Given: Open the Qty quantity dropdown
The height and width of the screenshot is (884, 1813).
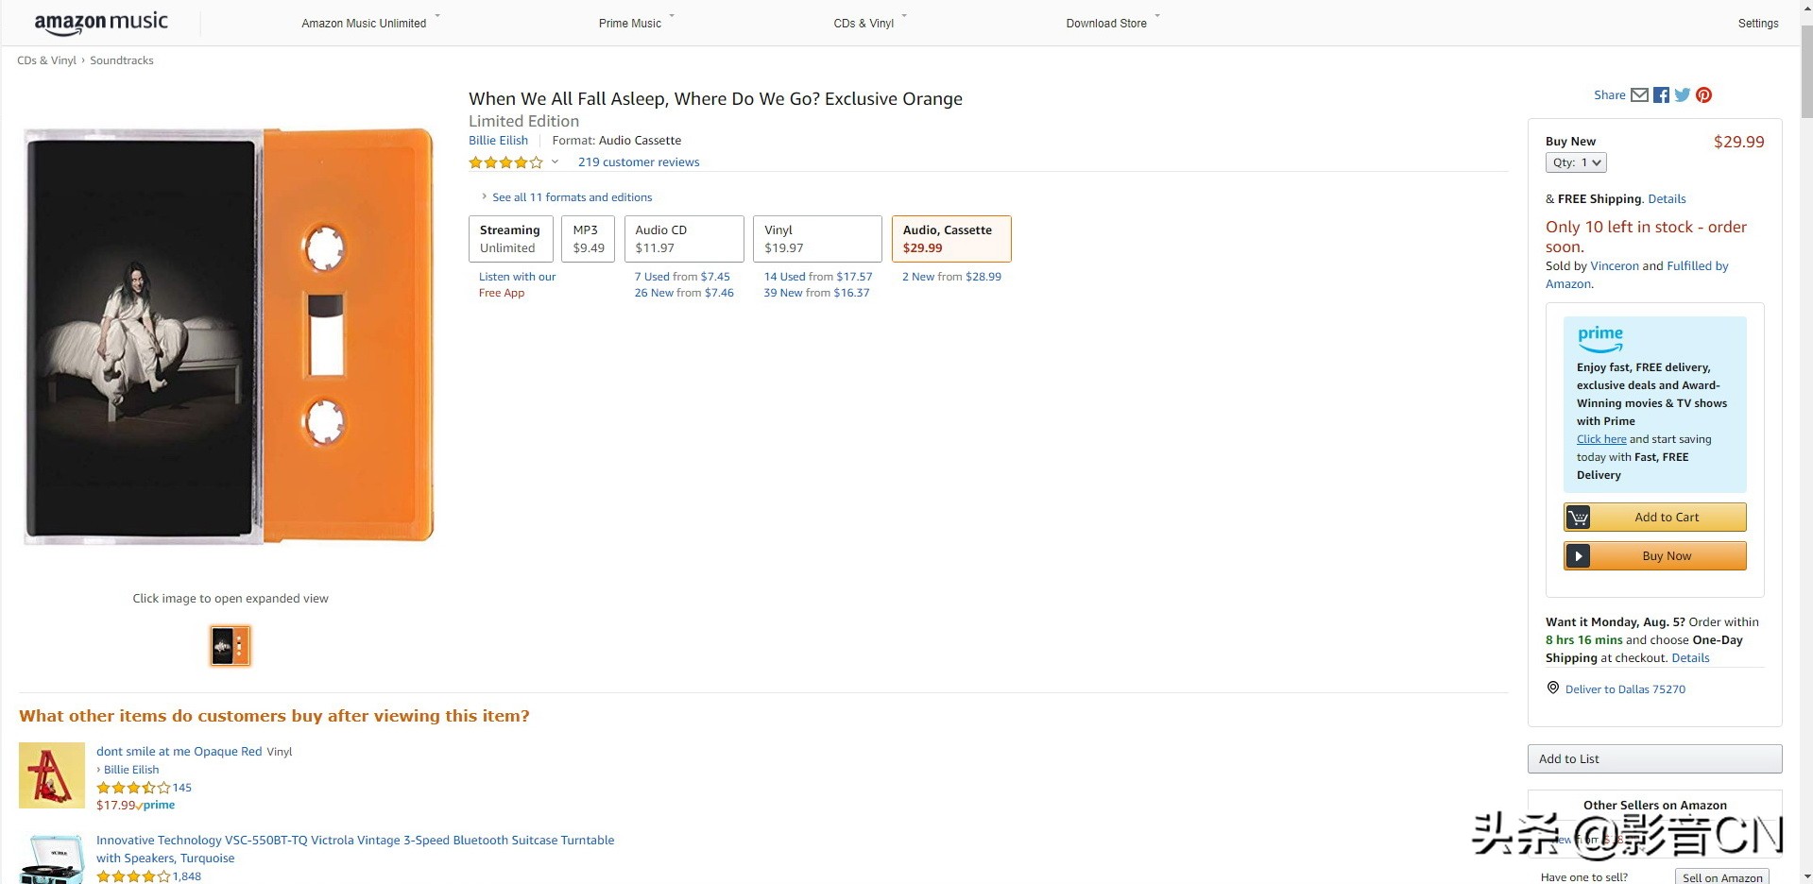Looking at the screenshot, I should click(1576, 162).
